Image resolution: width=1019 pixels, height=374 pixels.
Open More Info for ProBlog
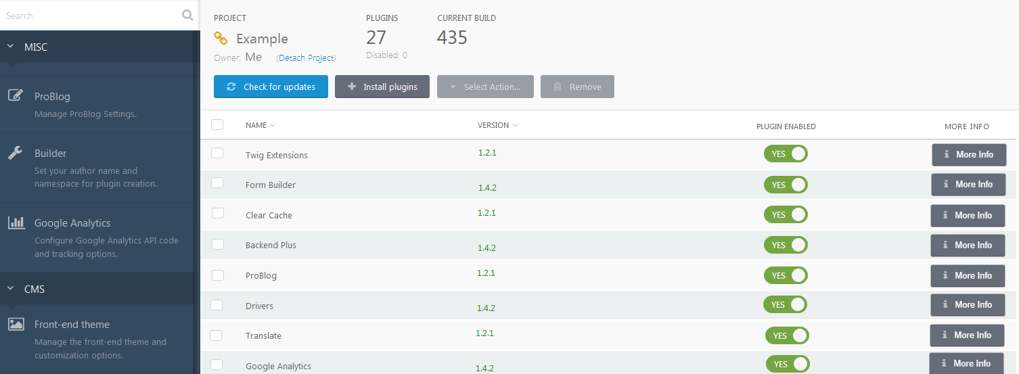(x=968, y=275)
